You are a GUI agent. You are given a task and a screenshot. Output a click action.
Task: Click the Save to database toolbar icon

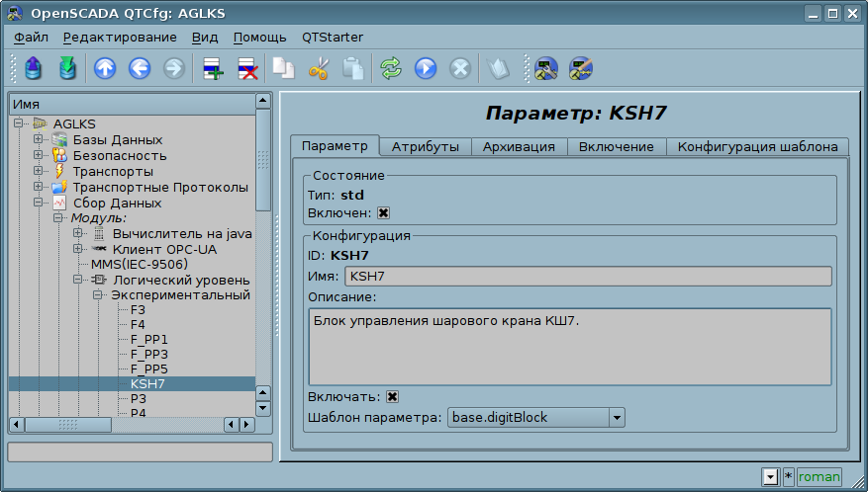coord(67,69)
